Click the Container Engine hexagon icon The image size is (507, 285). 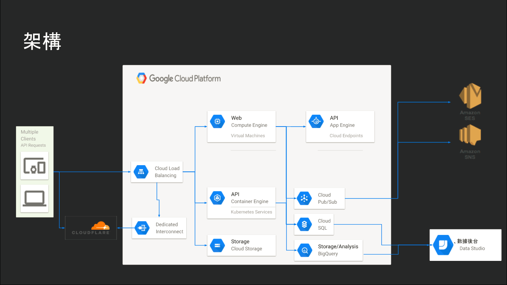point(217,198)
